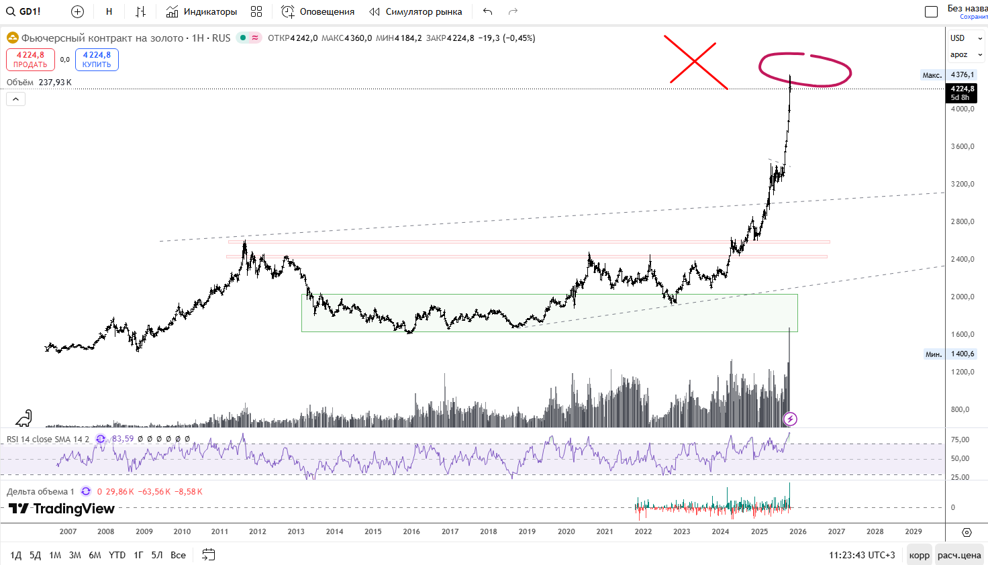The width and height of the screenshot is (988, 565).
Task: Expand the apoz price scale dropdown
Action: tap(966, 55)
